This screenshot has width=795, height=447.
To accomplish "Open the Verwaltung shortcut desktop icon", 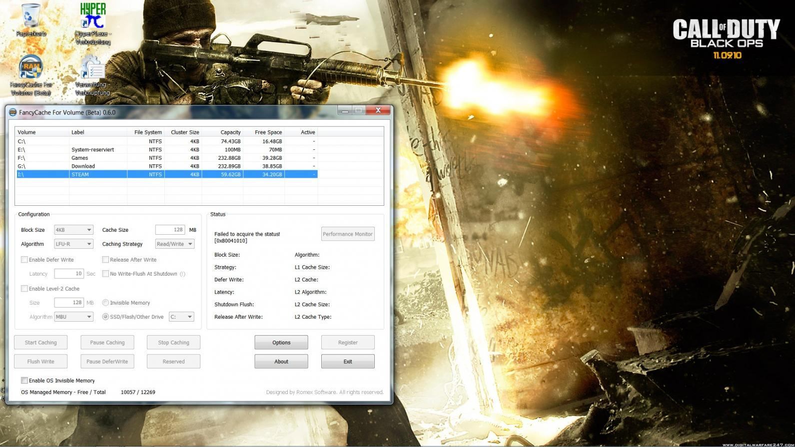I will point(92,75).
